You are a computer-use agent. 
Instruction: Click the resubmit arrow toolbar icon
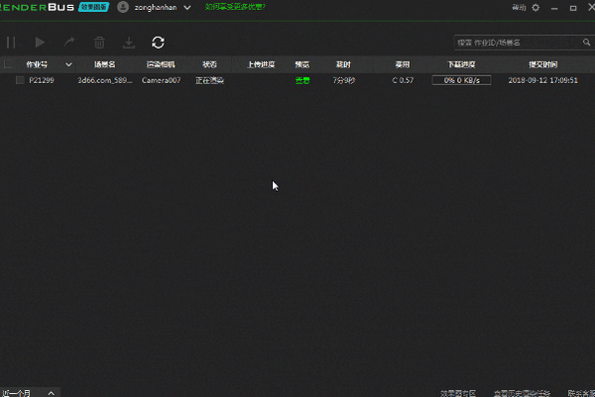tap(69, 43)
